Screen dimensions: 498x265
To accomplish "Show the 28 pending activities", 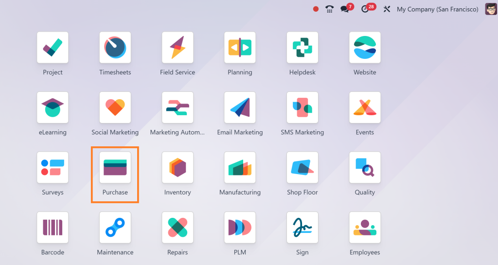I will pyautogui.click(x=369, y=8).
